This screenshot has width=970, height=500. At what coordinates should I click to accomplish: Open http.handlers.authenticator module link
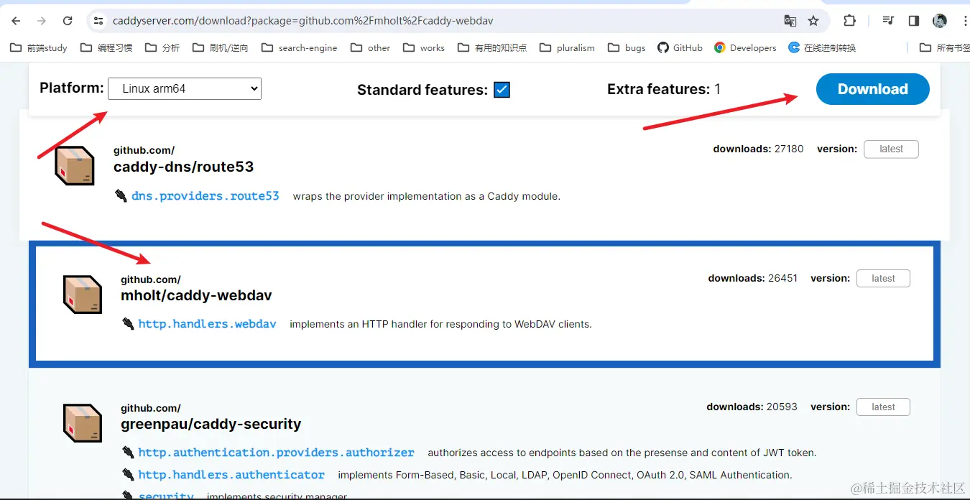231,475
